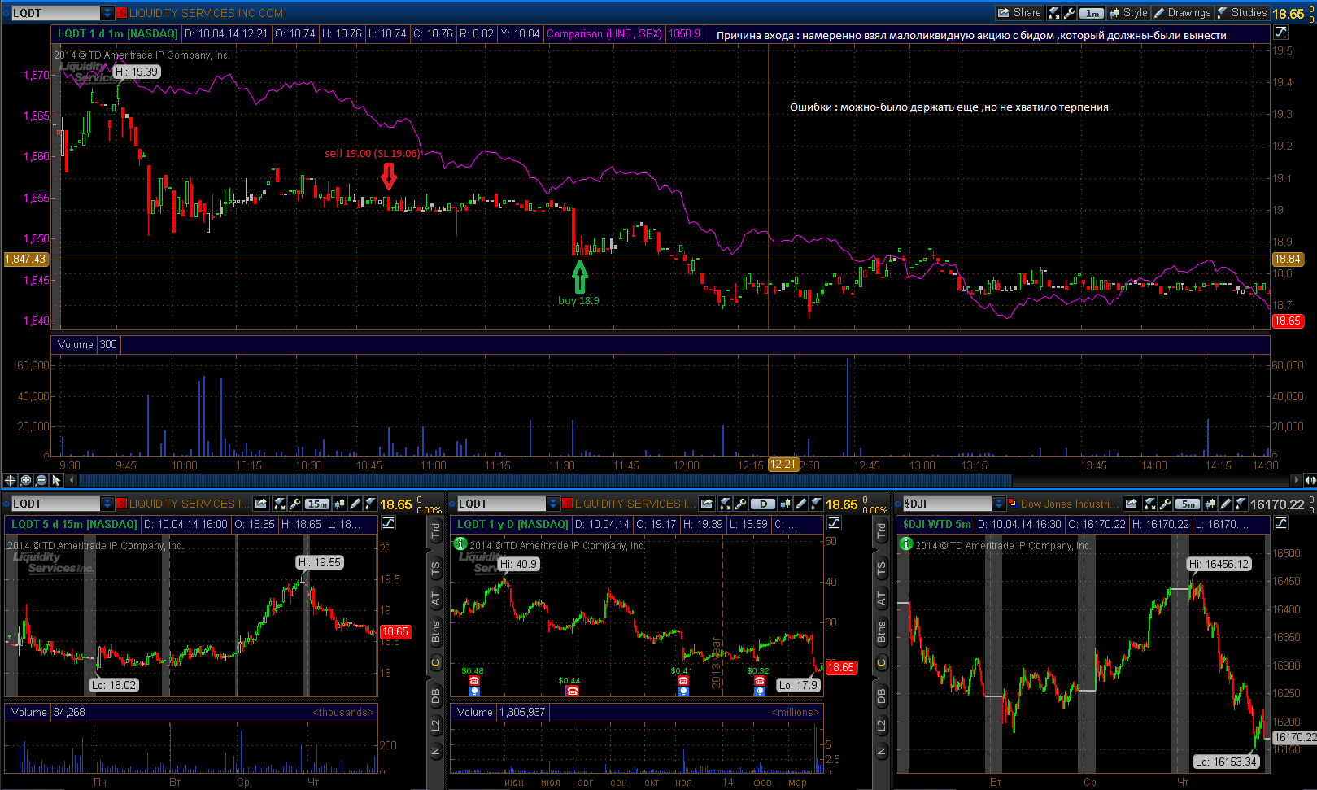The width and height of the screenshot is (1317, 790).
Task: Open the wrench settings on the daily chart
Action: [741, 504]
